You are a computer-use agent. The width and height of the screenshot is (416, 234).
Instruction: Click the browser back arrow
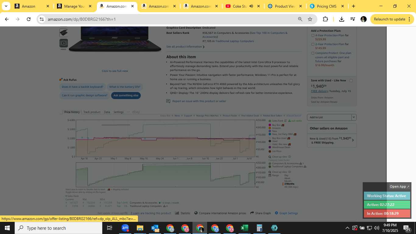tap(7, 19)
